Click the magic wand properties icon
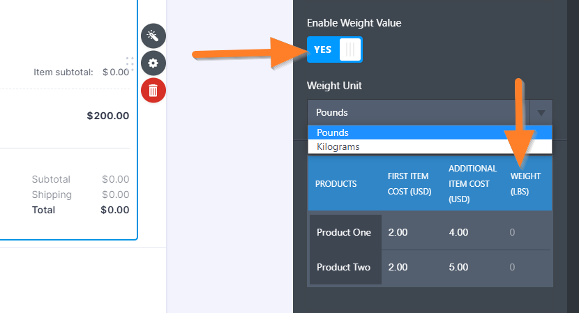The image size is (579, 313). click(x=153, y=36)
